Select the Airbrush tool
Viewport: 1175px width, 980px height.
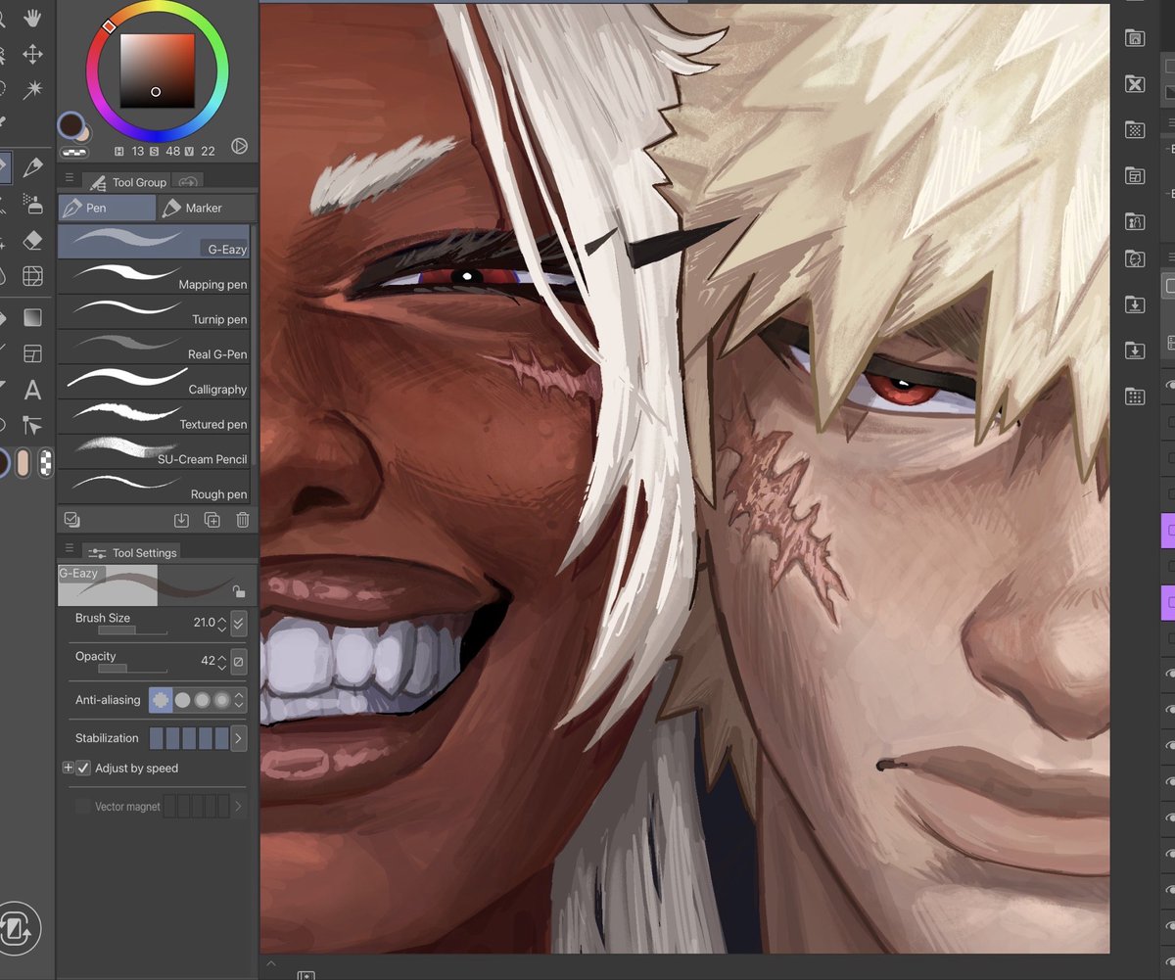(x=32, y=204)
